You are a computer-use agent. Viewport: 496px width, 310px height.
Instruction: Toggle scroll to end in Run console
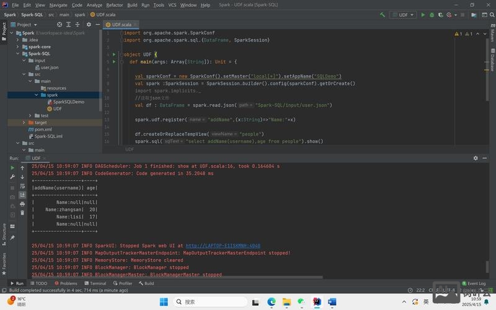click(x=22, y=195)
